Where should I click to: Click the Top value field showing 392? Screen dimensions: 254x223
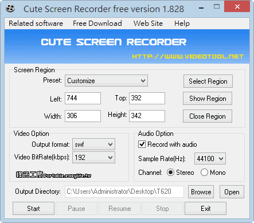tap(147, 98)
